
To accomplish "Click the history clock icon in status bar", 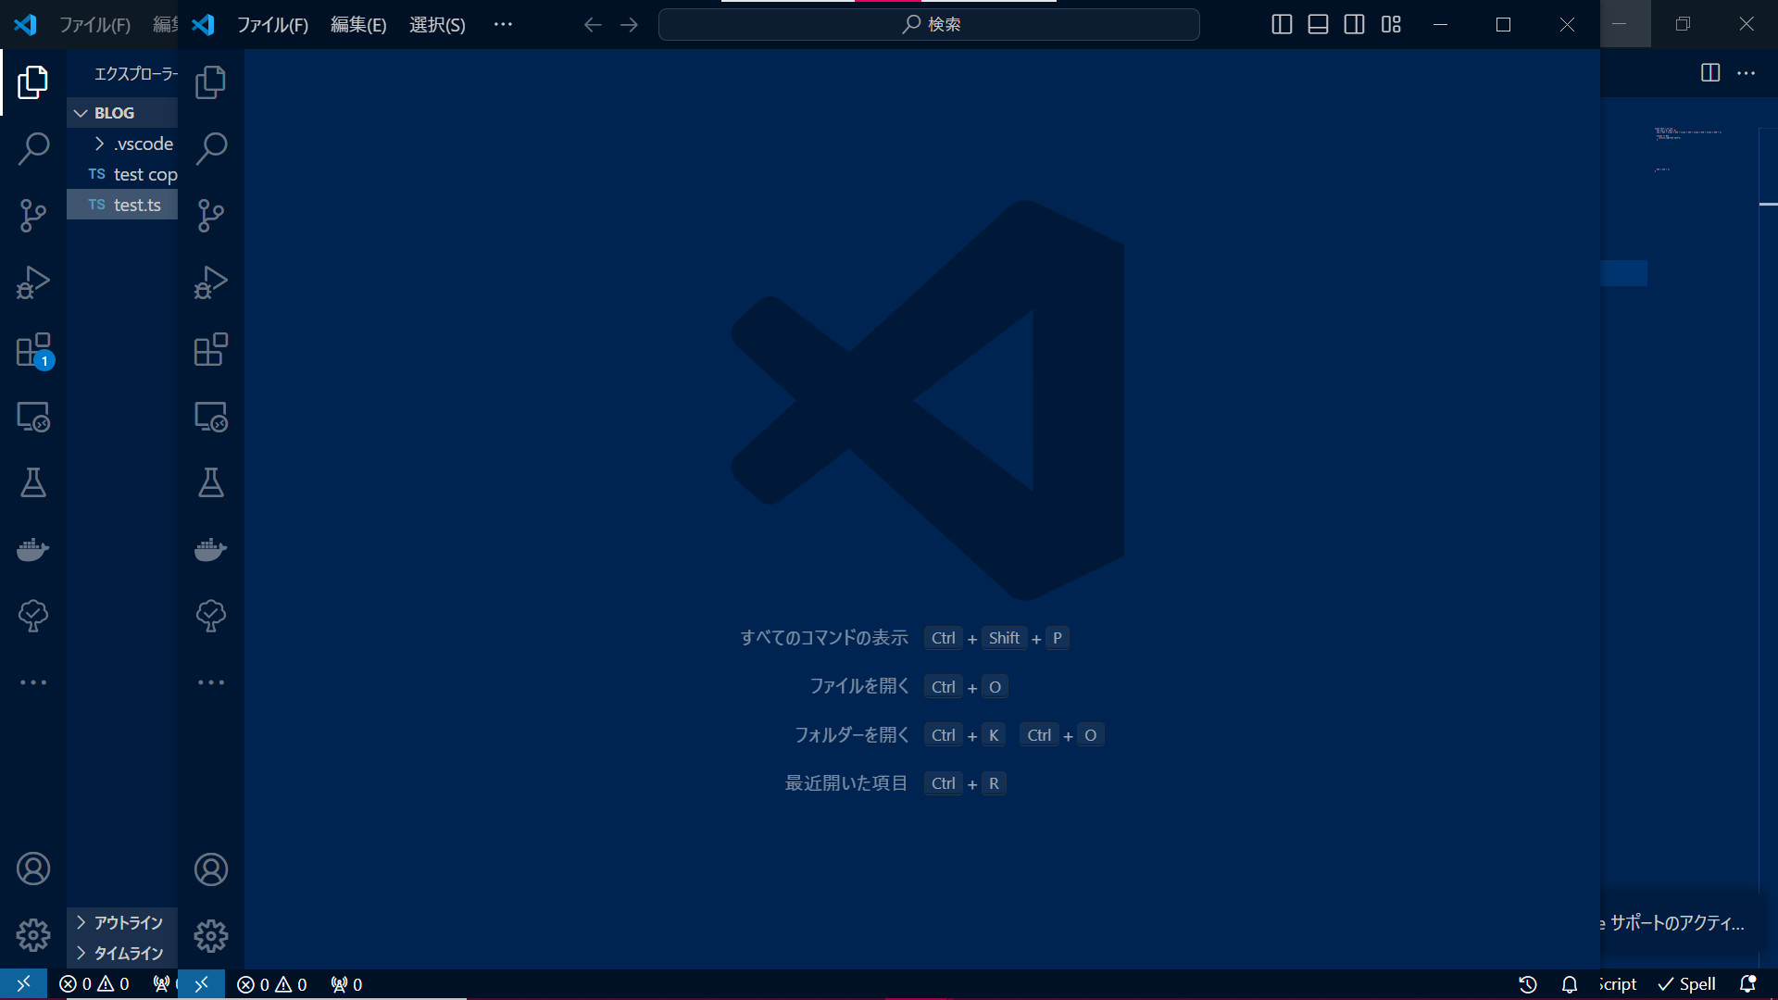I will [1528, 984].
